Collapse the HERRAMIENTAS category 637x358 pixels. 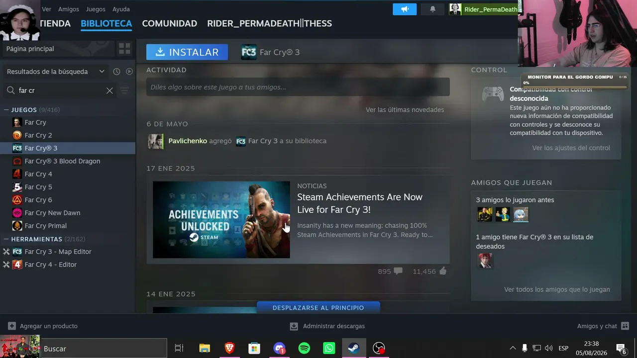coord(7,239)
